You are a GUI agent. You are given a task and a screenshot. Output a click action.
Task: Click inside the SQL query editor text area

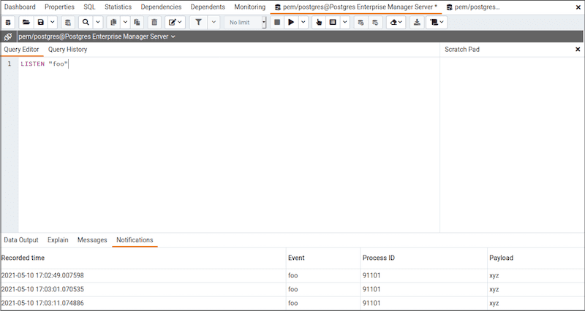219,146
